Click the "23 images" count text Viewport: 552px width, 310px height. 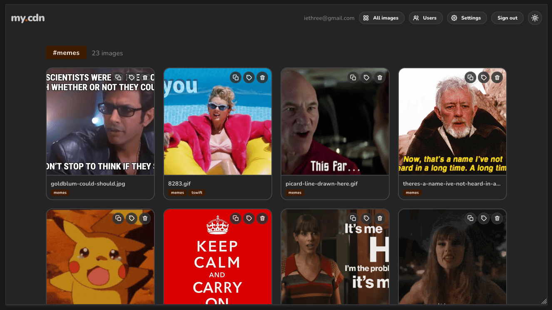click(x=107, y=53)
